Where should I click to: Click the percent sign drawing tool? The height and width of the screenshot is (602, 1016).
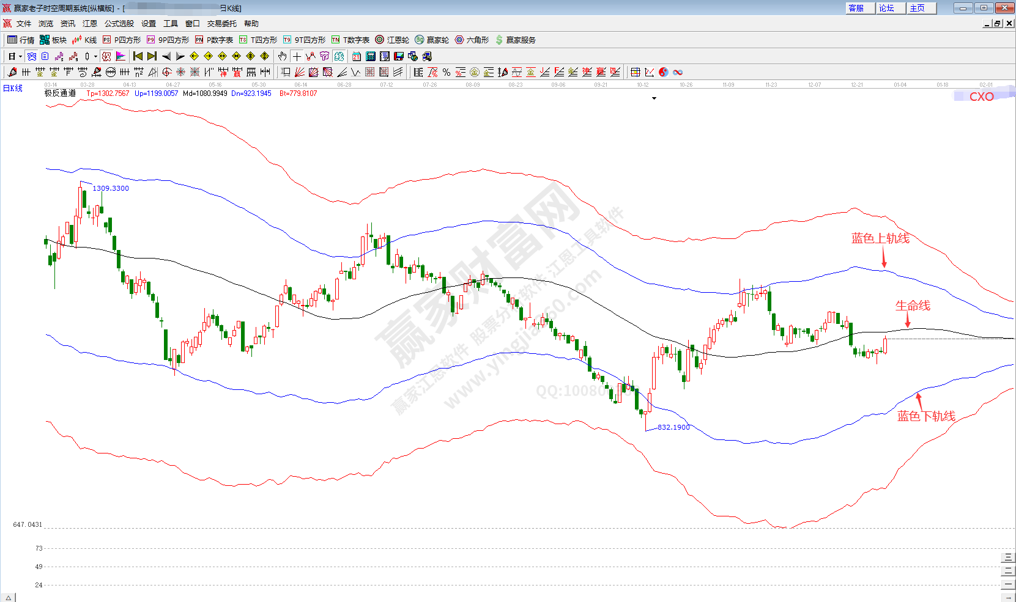[x=447, y=72]
